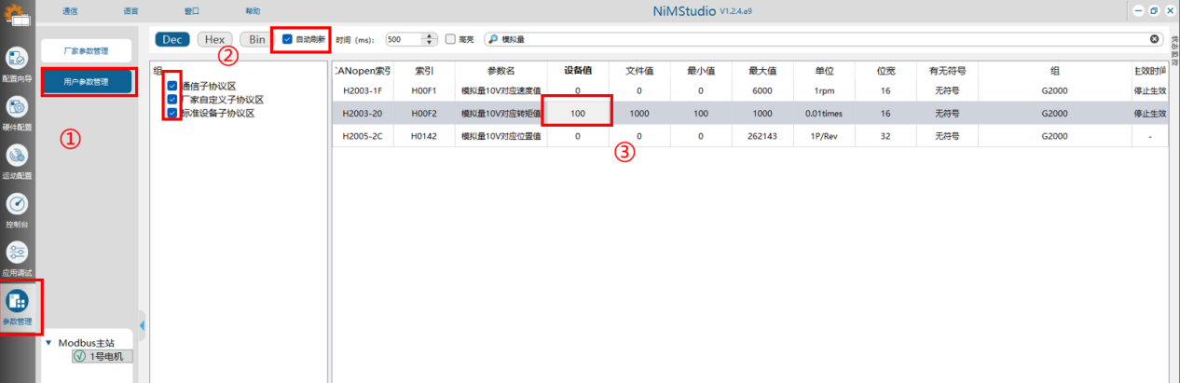Clear the search box with the X icon
The image size is (1180, 383).
click(x=1155, y=39)
